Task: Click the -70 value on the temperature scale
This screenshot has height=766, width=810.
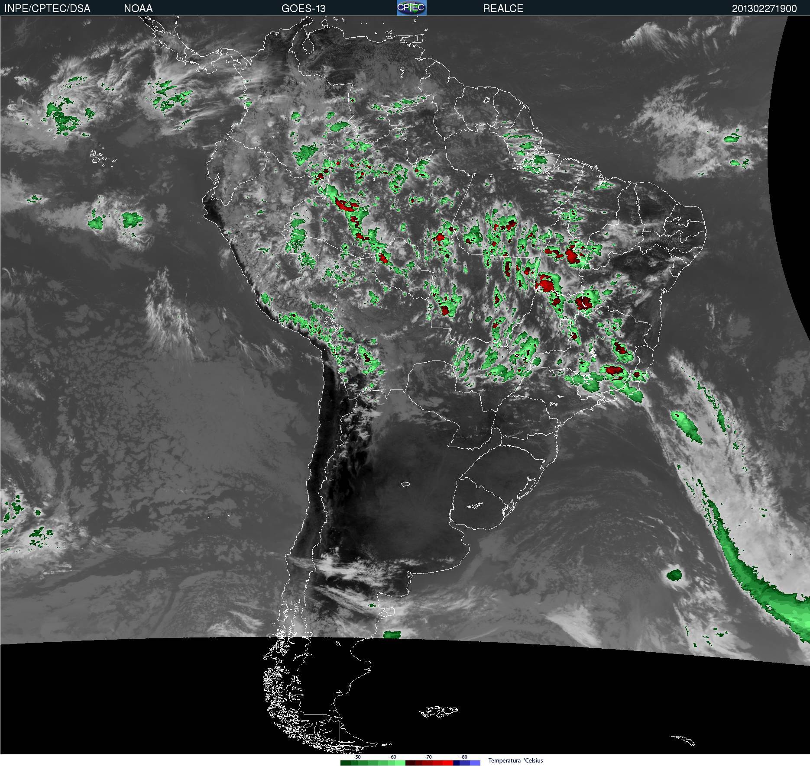Action: pos(428,757)
